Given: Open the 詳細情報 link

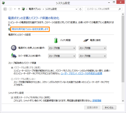Looking at the screenshot, I should point(97,100).
